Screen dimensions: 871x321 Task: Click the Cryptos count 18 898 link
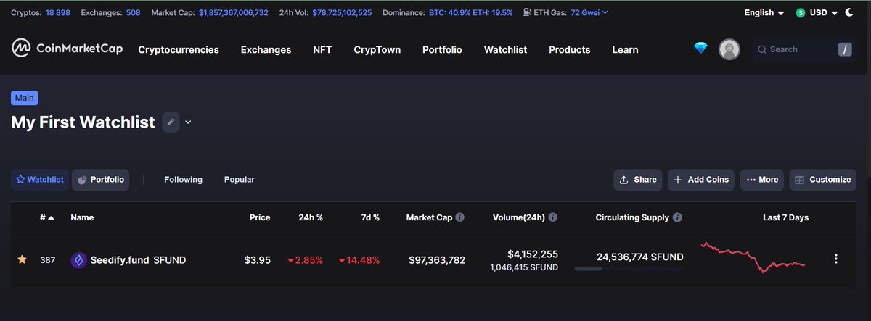pyautogui.click(x=60, y=13)
